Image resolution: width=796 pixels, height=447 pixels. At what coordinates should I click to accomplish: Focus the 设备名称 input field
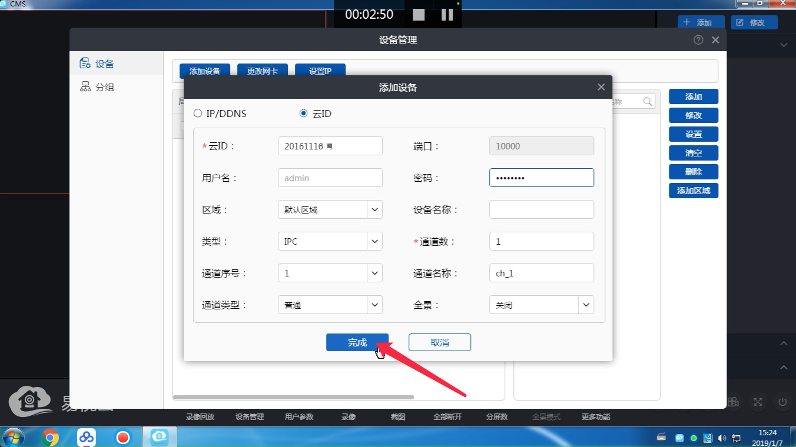542,209
